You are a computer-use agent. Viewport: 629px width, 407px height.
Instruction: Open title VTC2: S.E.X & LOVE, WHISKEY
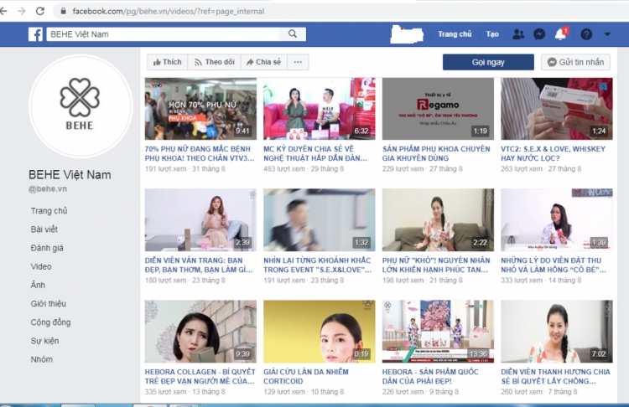pyautogui.click(x=553, y=153)
